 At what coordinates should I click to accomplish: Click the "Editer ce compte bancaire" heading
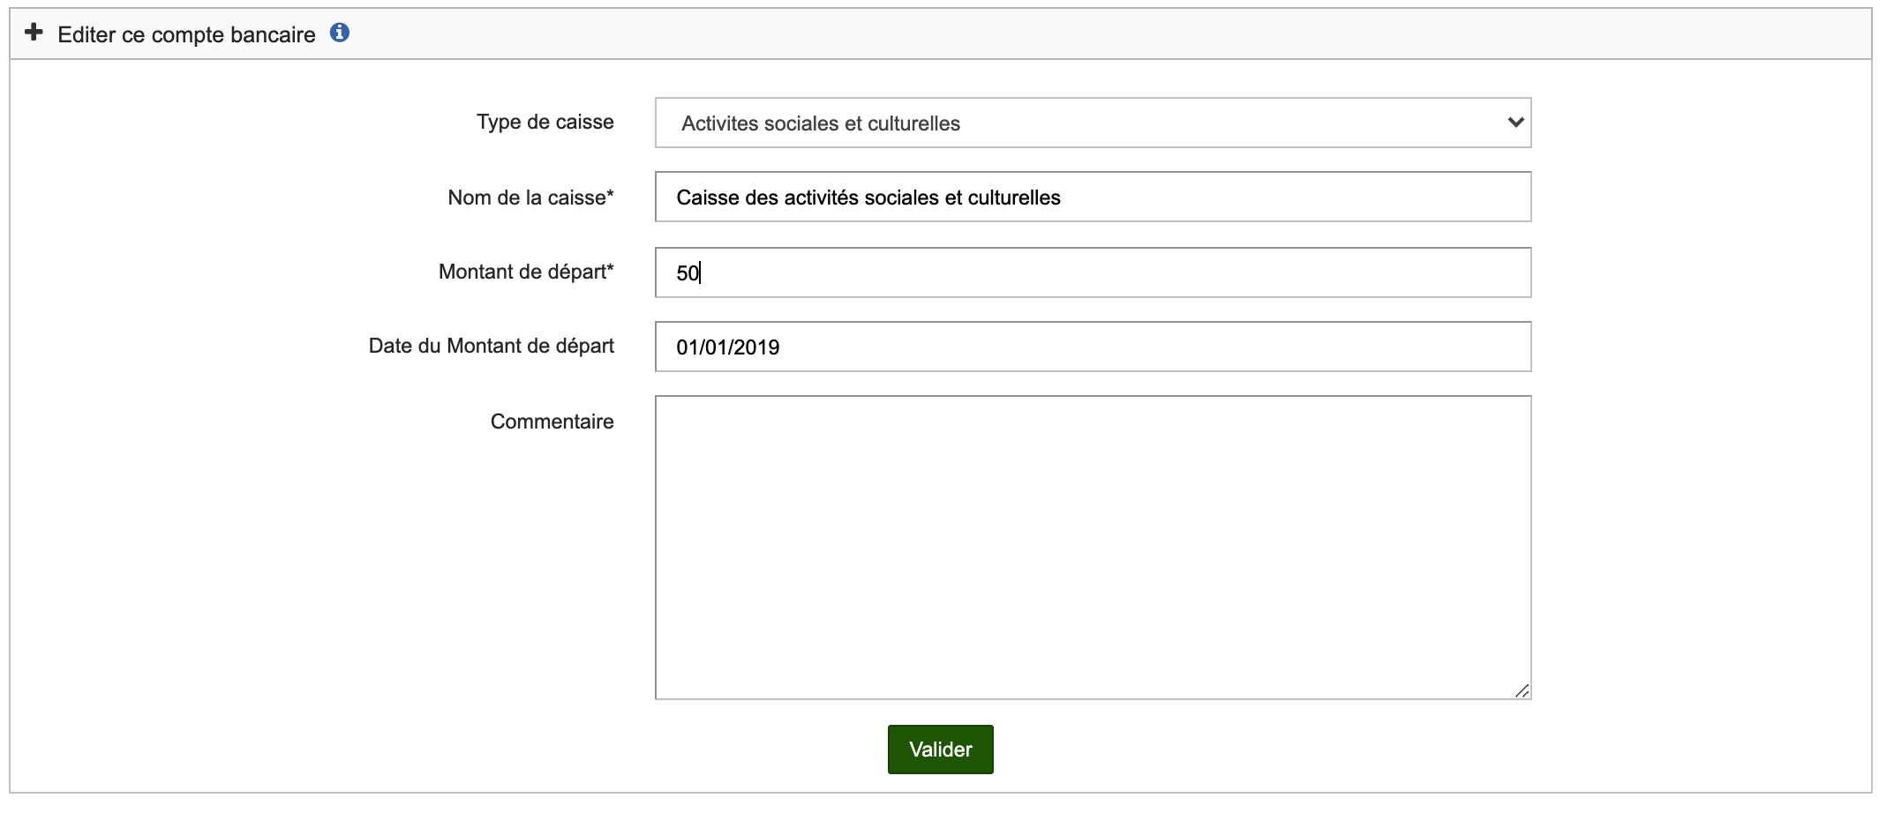186,34
